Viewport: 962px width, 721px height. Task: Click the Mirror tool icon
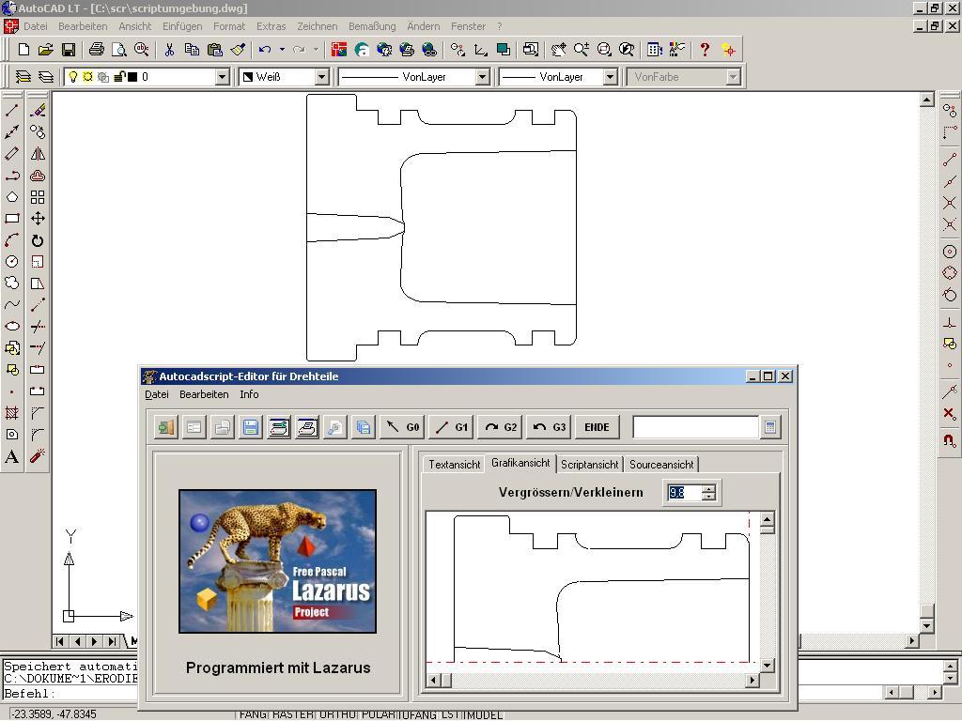coord(38,154)
